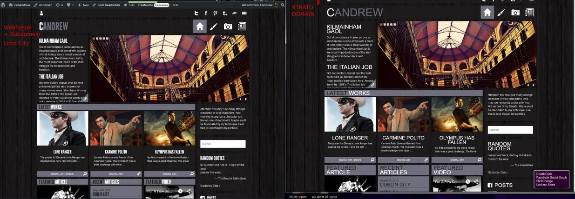Open Dublin City article in left window
Image resolution: width=575 pixels, height=199 pixels.
(x=101, y=194)
